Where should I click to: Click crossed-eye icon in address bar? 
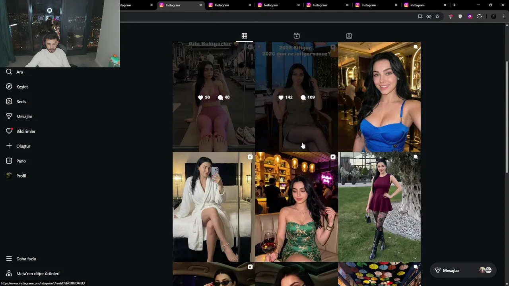click(429, 16)
